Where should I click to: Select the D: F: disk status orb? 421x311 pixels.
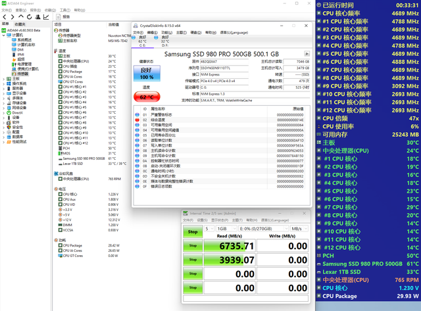click(x=156, y=37)
